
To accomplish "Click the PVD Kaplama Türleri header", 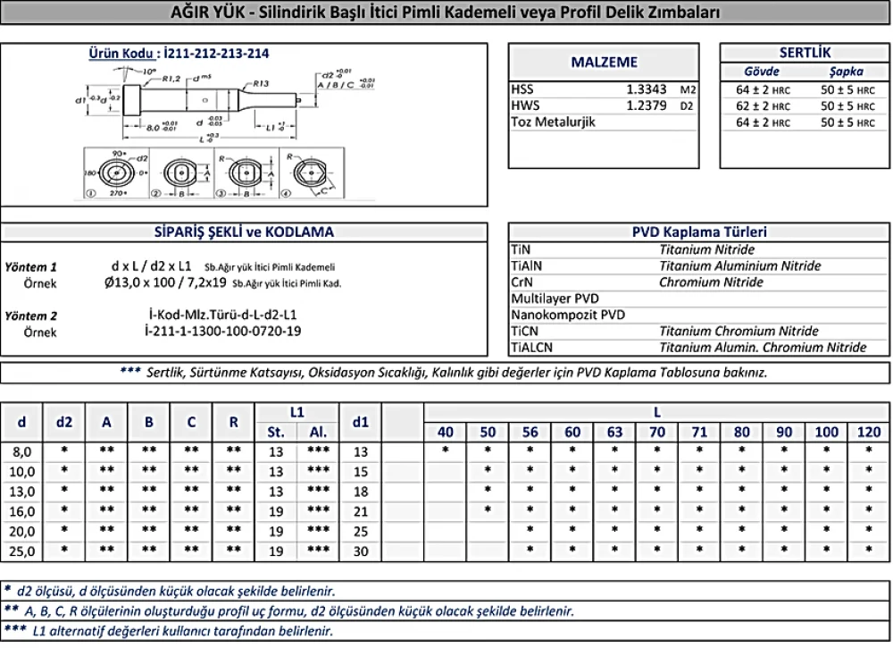I will click(x=699, y=231).
